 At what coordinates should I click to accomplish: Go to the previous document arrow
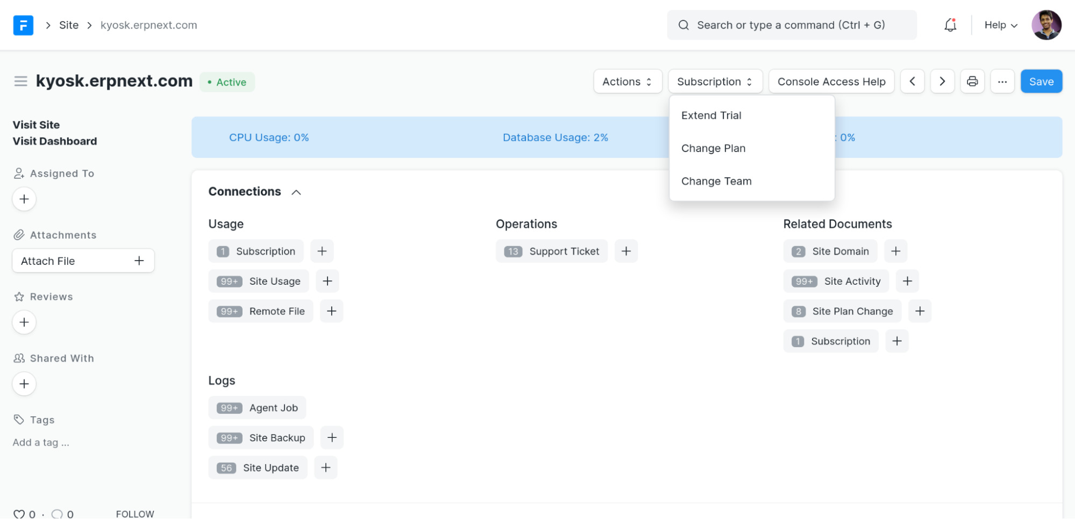(912, 82)
